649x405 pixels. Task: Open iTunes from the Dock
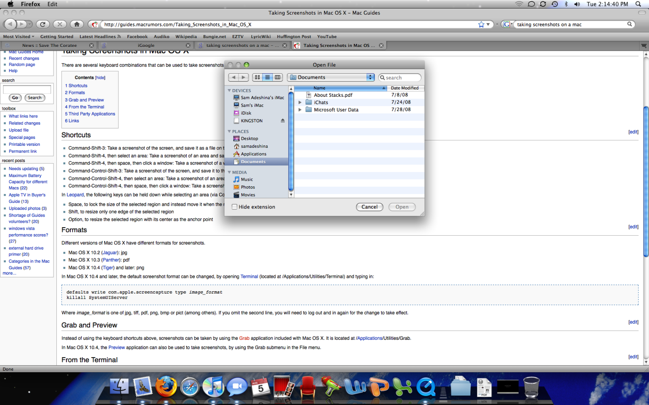[x=213, y=387]
